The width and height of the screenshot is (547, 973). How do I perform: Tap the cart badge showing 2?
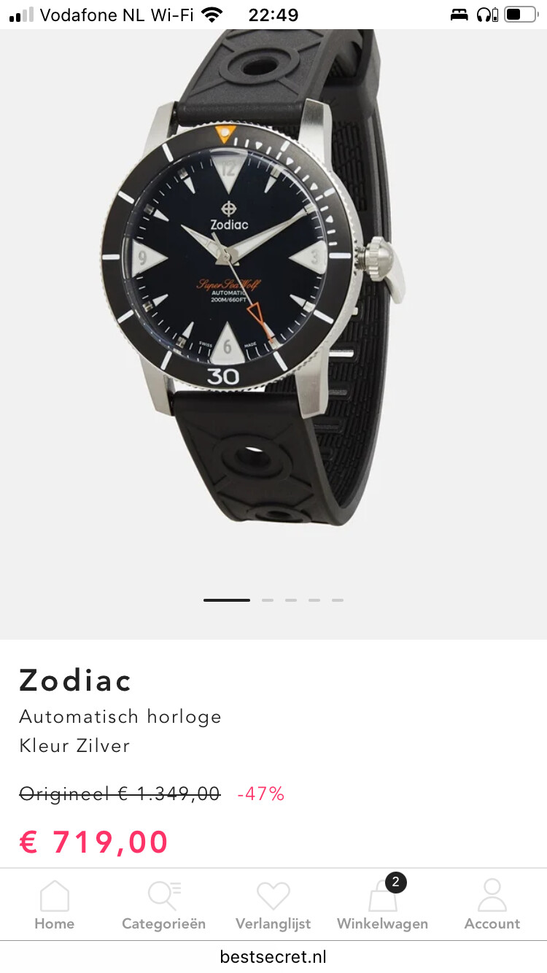click(x=395, y=882)
